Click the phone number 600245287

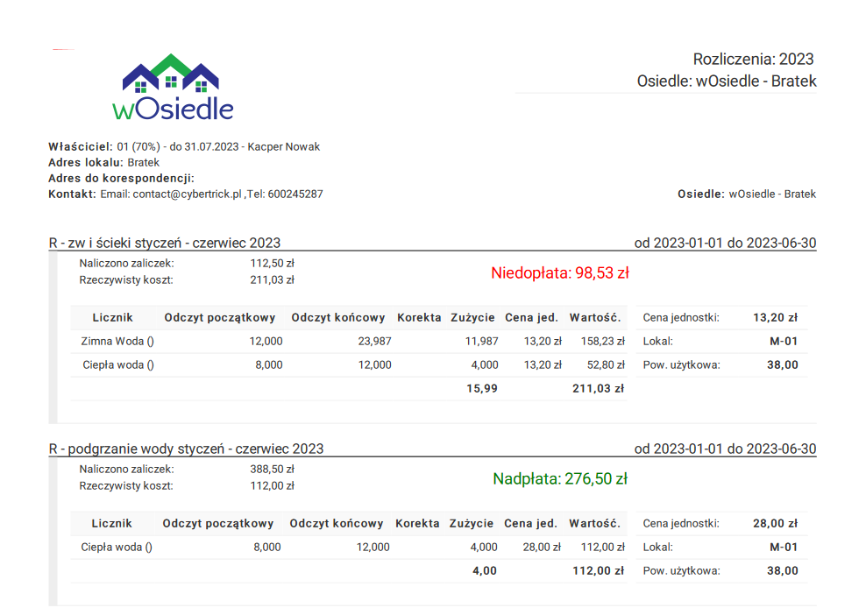(x=295, y=194)
